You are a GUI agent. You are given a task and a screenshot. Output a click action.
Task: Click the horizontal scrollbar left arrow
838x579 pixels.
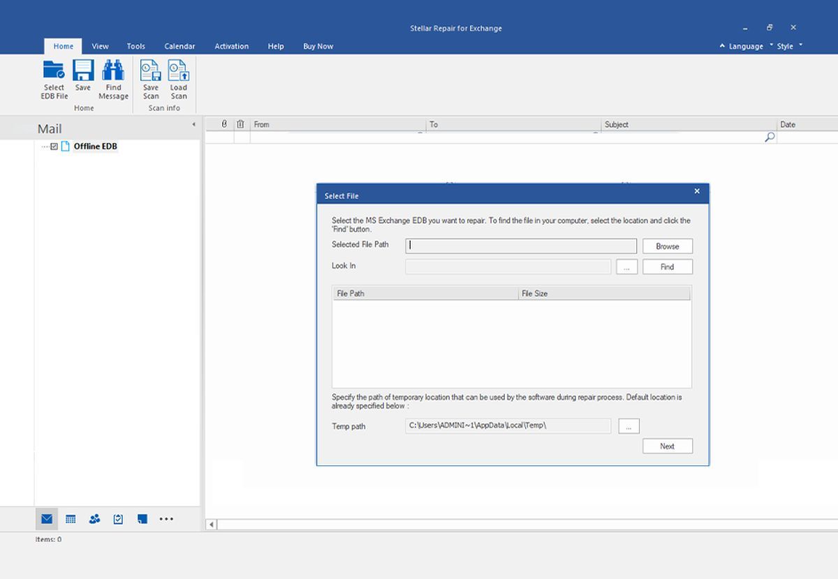(212, 524)
